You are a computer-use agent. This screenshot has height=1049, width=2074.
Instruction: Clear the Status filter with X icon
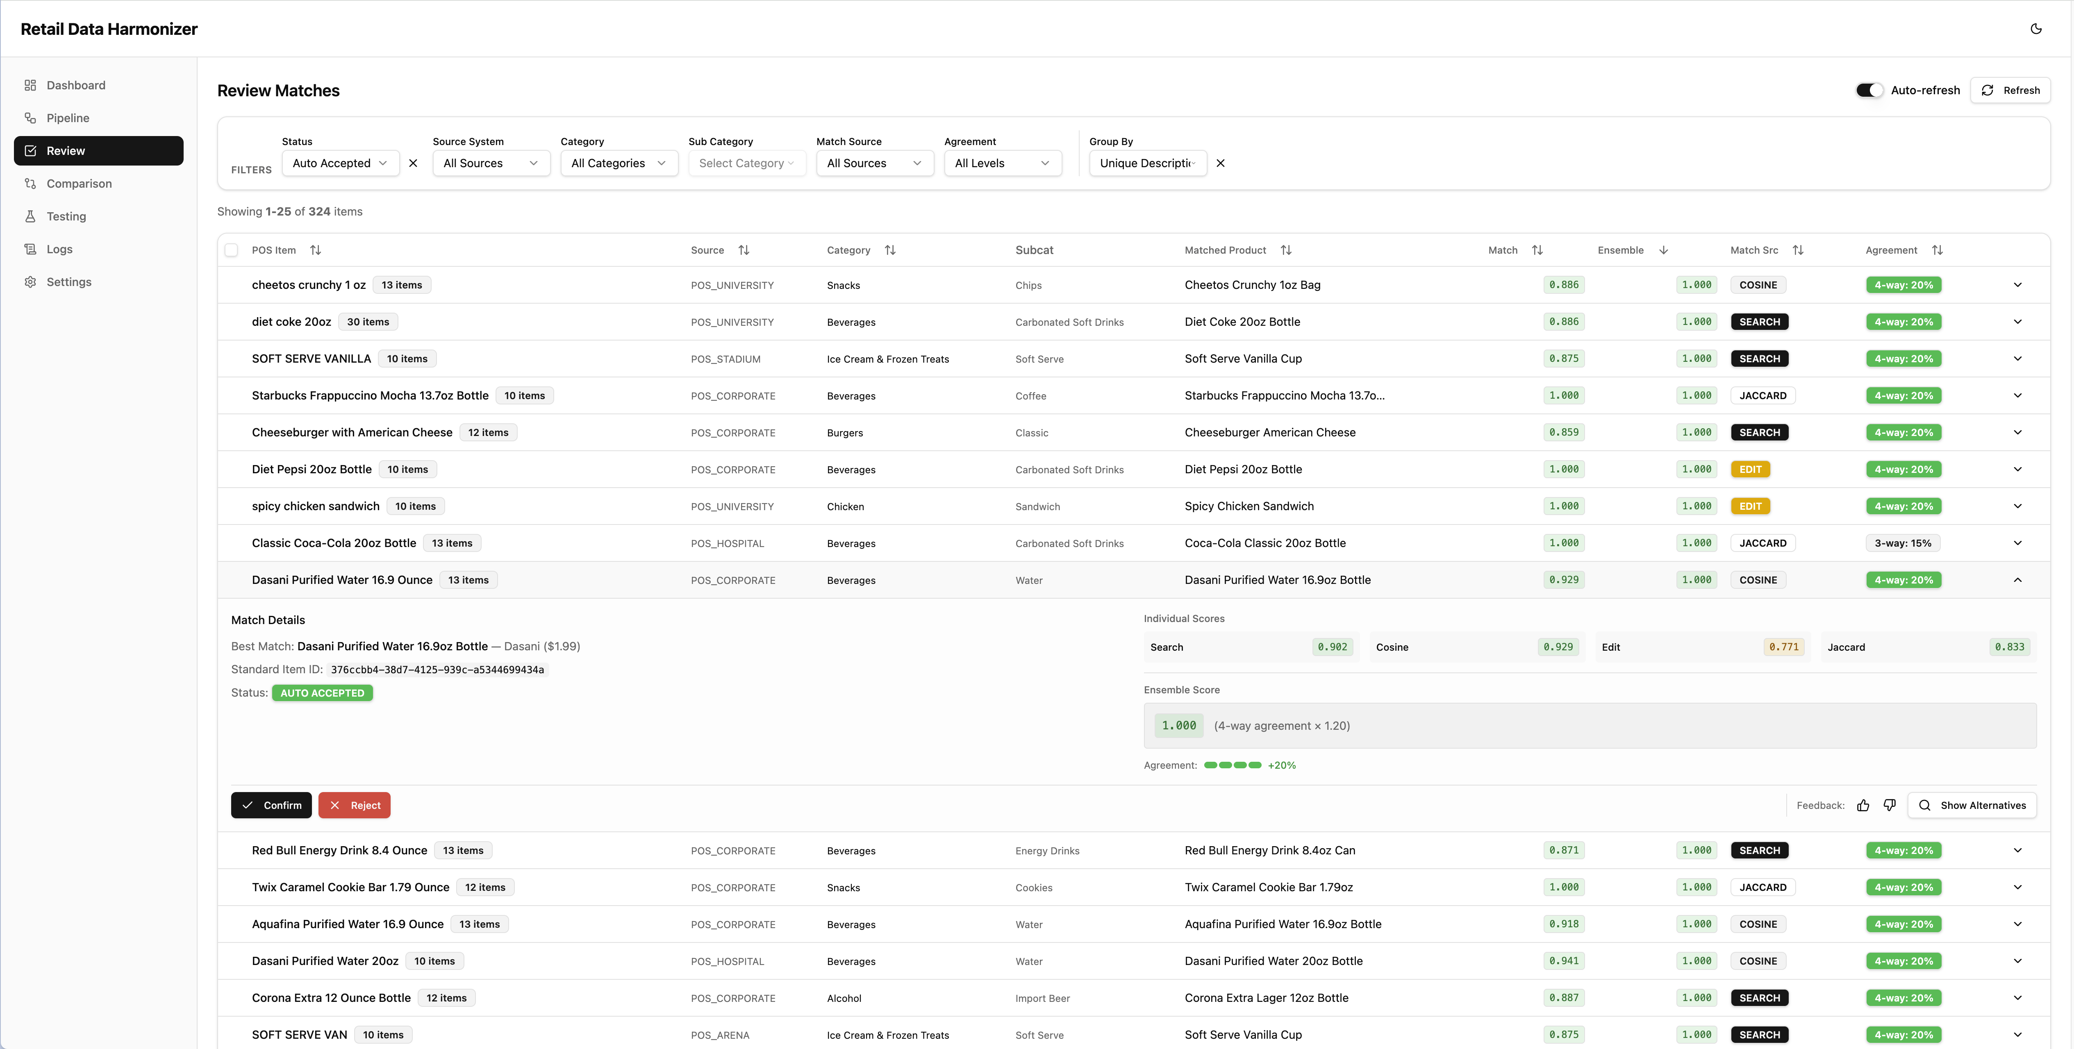tap(413, 163)
